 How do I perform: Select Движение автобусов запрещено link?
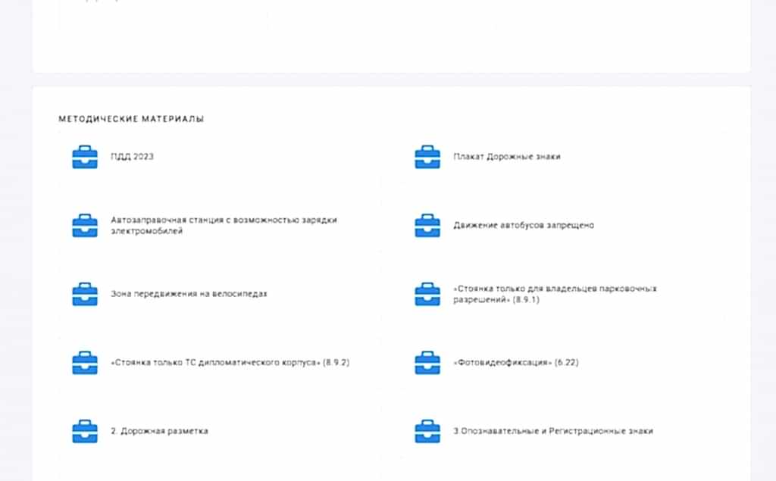tap(524, 226)
